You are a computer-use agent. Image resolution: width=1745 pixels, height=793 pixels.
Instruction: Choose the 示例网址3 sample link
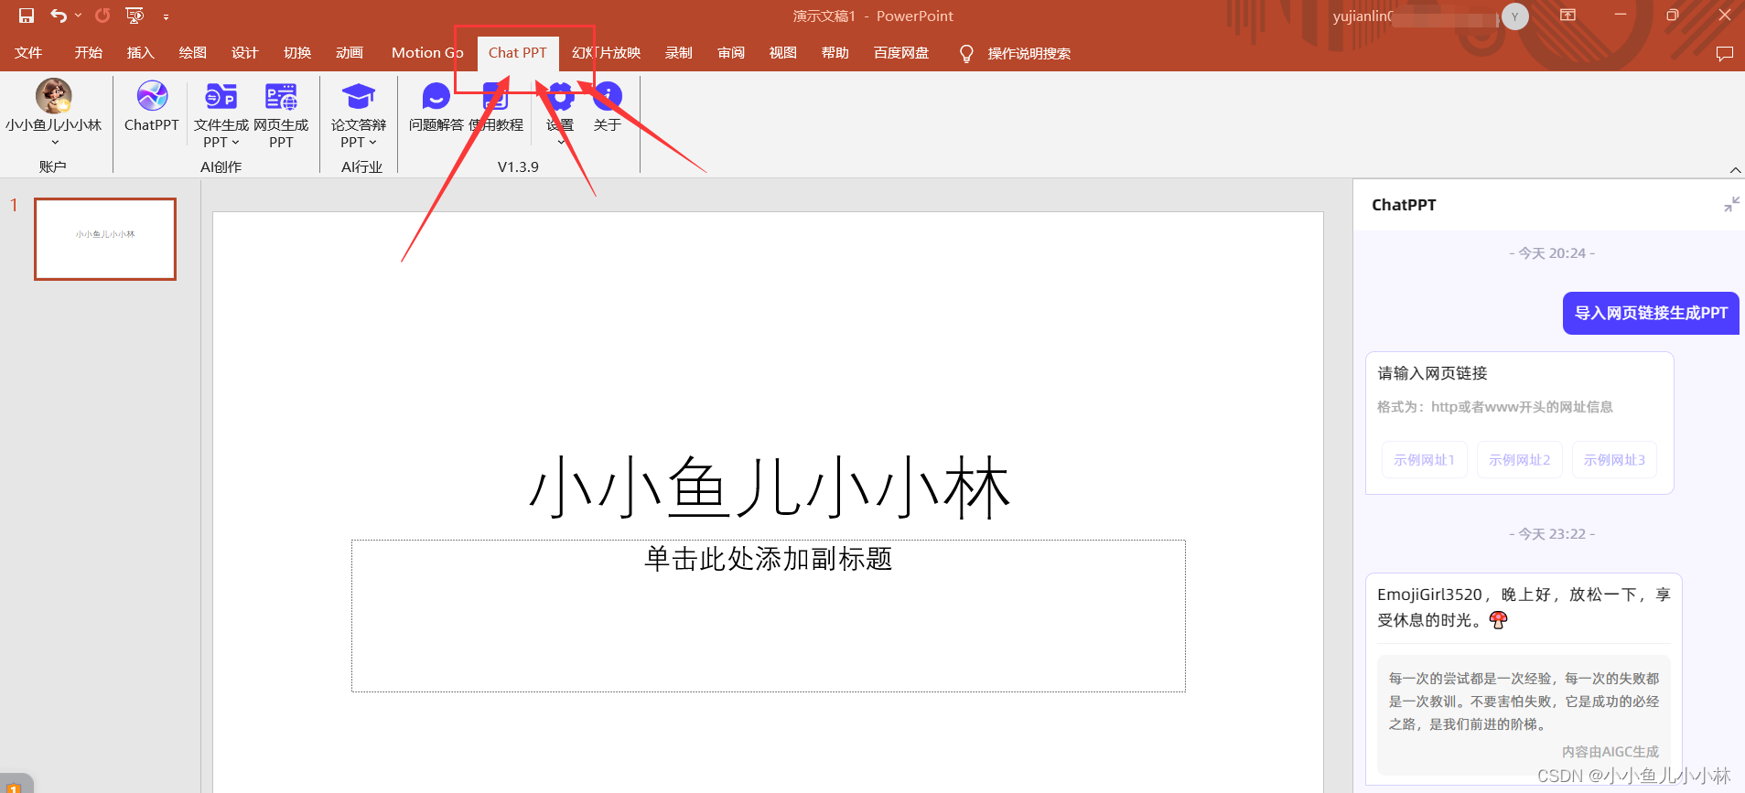[1614, 460]
